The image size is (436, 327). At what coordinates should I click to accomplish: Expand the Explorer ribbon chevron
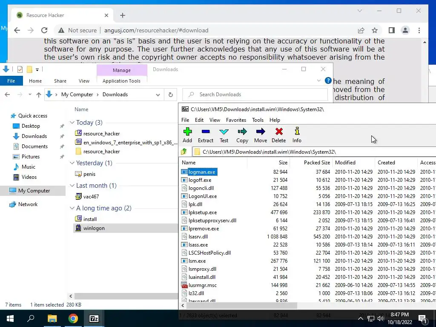point(318,80)
